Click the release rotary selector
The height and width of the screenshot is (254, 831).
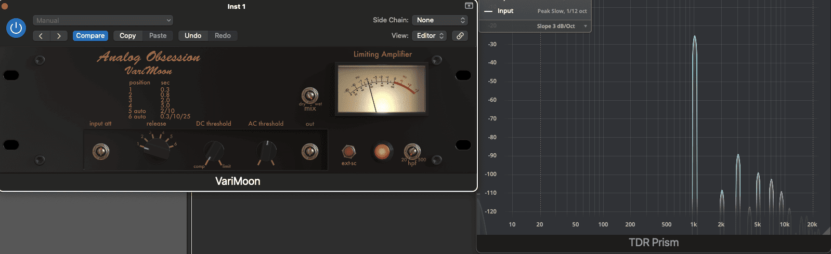click(x=157, y=149)
